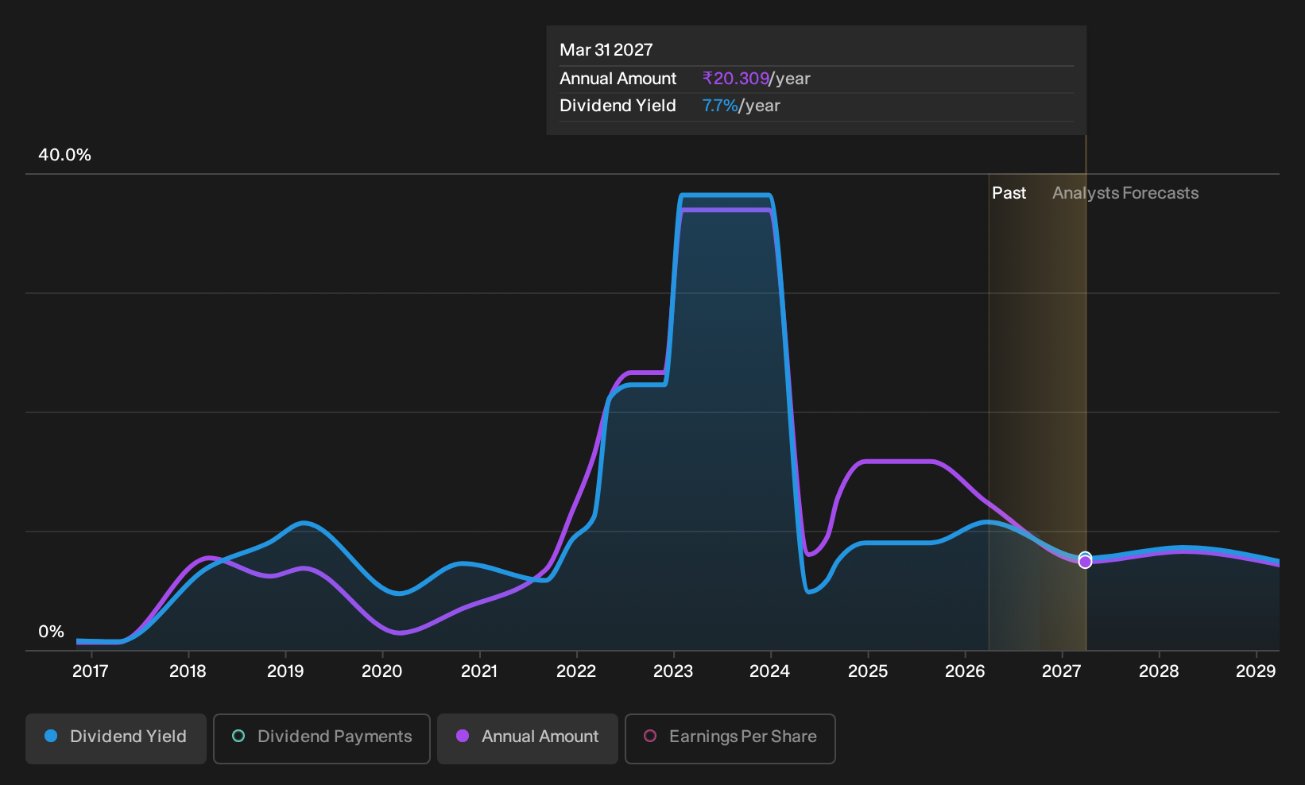
Task: Toggle the Dividend Yield legend series
Action: pos(116,739)
